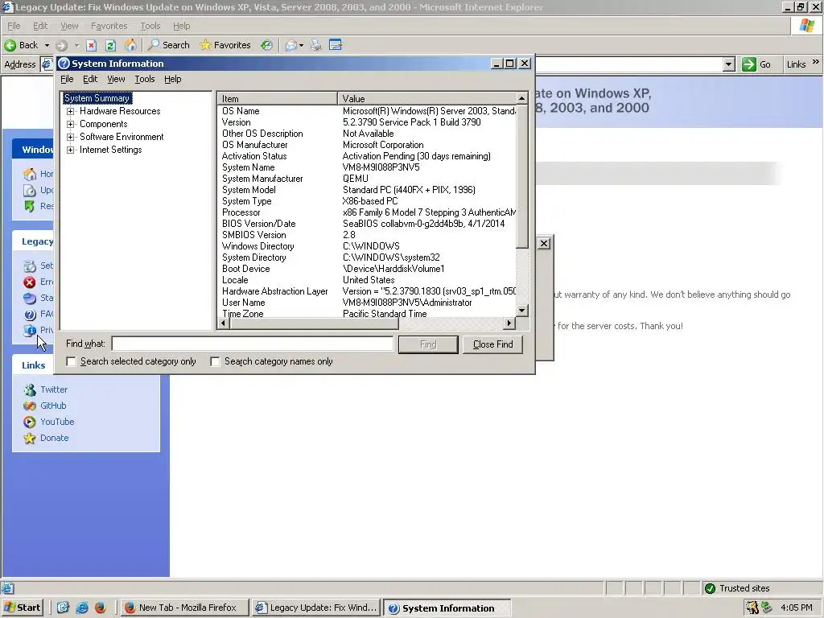Open Donate link in Links sidebar
The image size is (824, 618).
[54, 438]
